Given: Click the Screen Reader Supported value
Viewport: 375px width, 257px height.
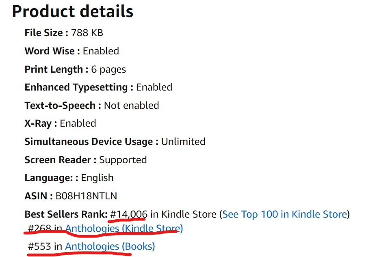Looking at the screenshot, I should click(123, 160).
